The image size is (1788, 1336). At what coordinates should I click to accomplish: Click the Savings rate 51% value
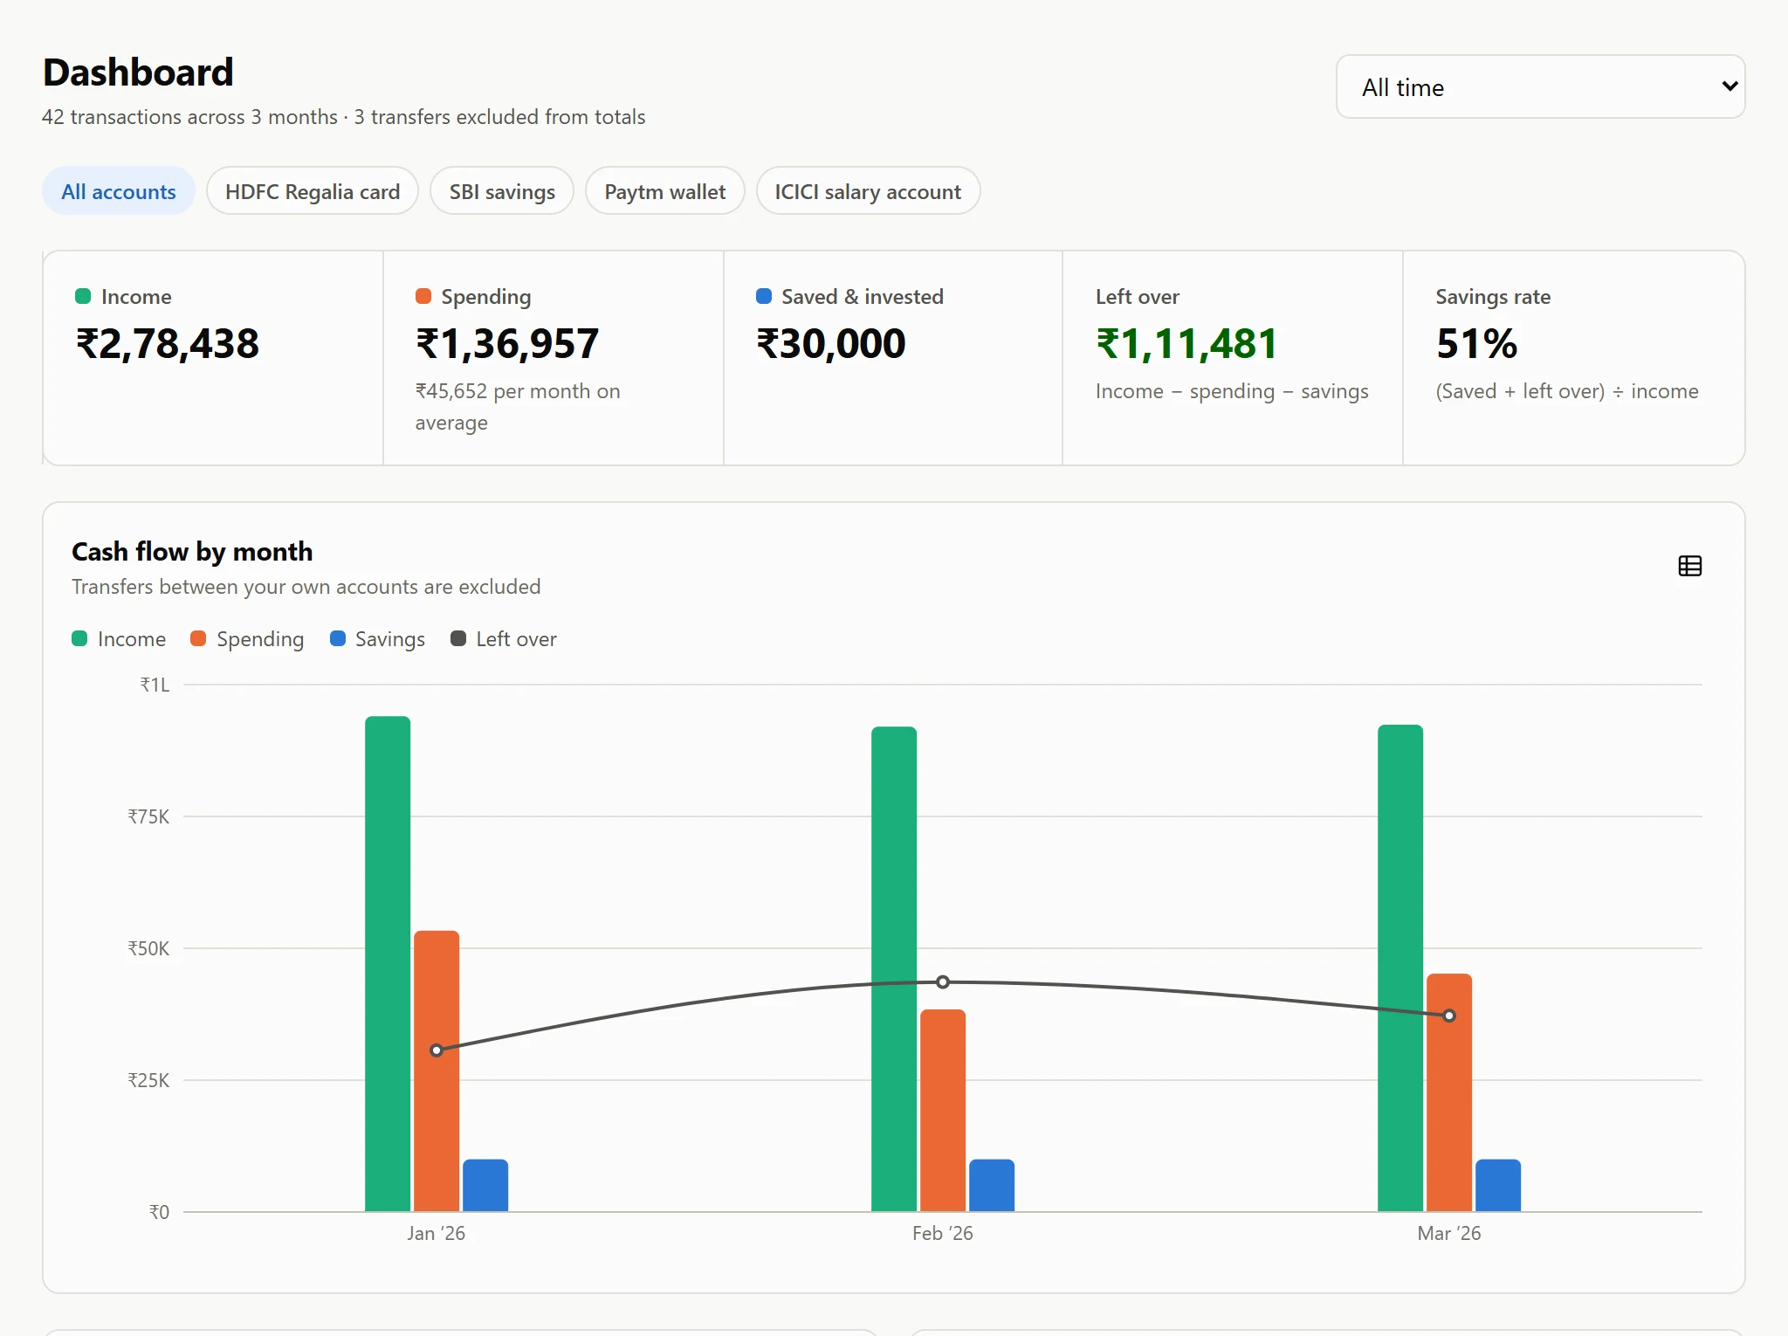click(1476, 343)
